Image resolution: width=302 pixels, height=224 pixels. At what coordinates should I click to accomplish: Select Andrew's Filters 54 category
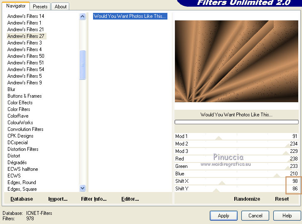(x=26, y=69)
